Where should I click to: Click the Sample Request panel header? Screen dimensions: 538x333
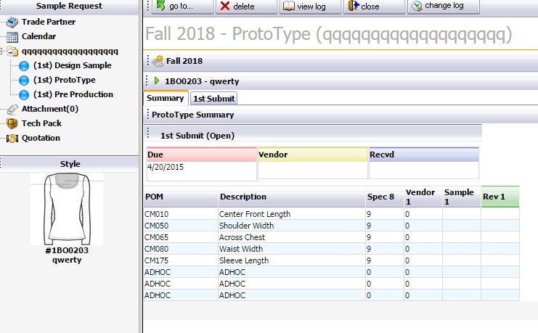click(69, 7)
